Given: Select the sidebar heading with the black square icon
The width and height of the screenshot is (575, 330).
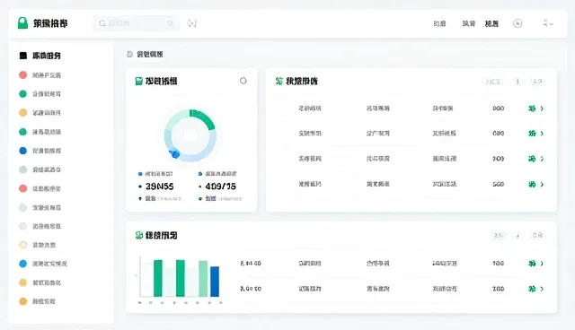Looking at the screenshot, I should click(40, 56).
